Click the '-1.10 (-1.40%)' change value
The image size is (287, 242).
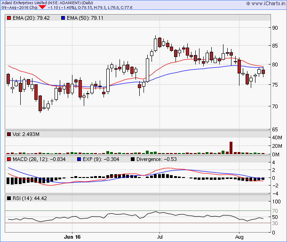62,8
